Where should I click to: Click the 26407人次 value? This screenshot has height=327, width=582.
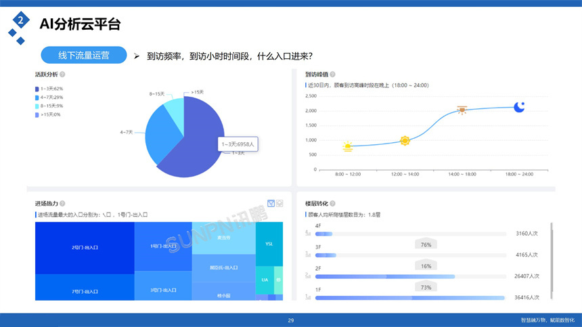point(527,276)
